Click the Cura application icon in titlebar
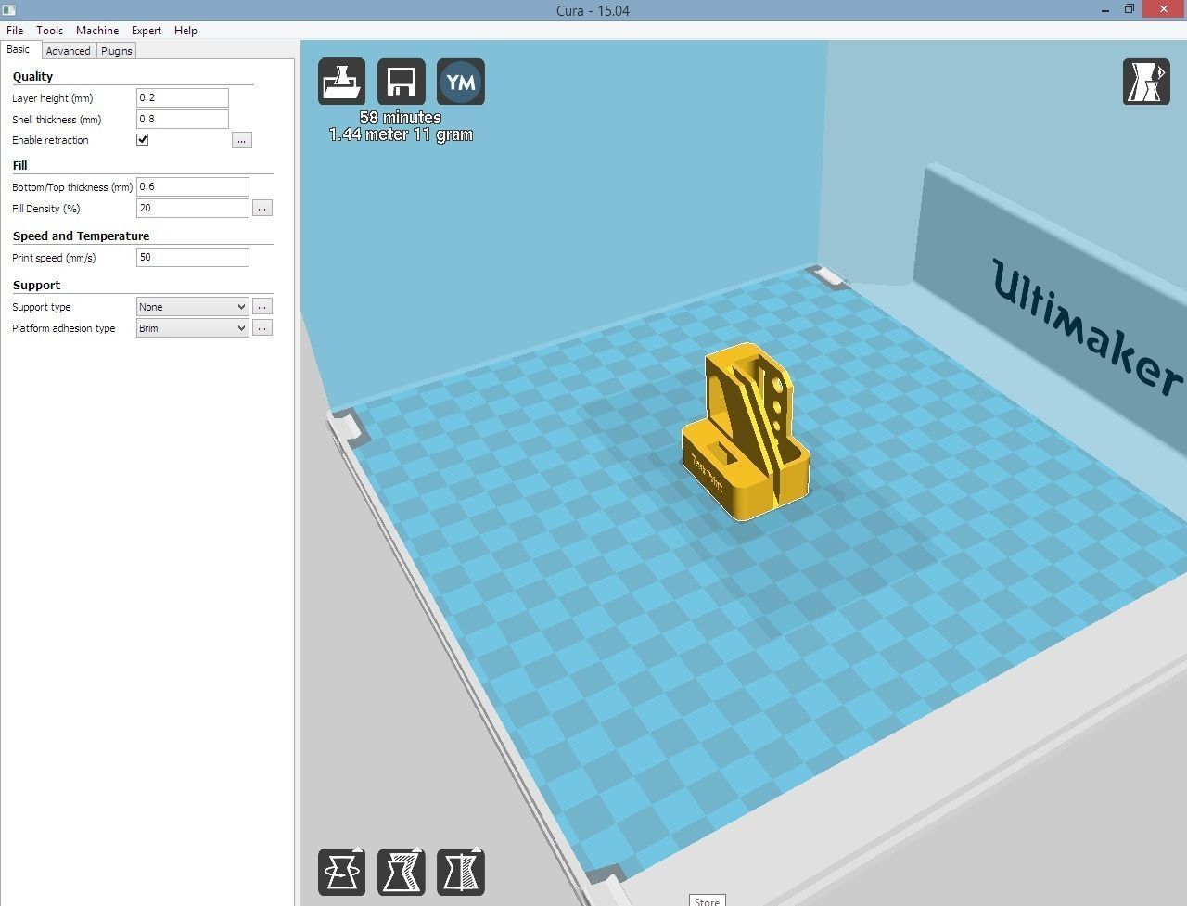The height and width of the screenshot is (906, 1187). tap(9, 9)
